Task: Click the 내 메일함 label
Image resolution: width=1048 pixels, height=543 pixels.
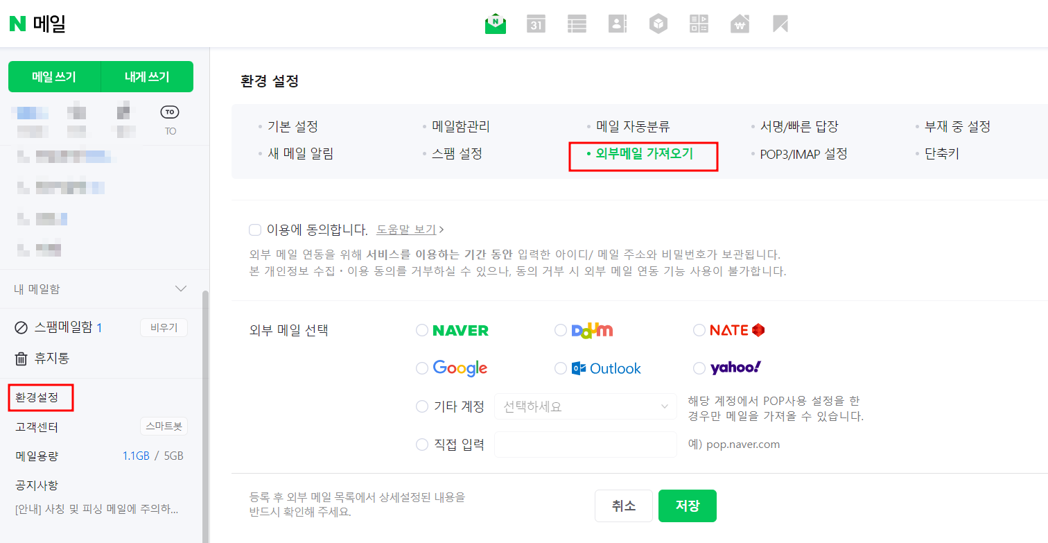Action: pos(37,288)
